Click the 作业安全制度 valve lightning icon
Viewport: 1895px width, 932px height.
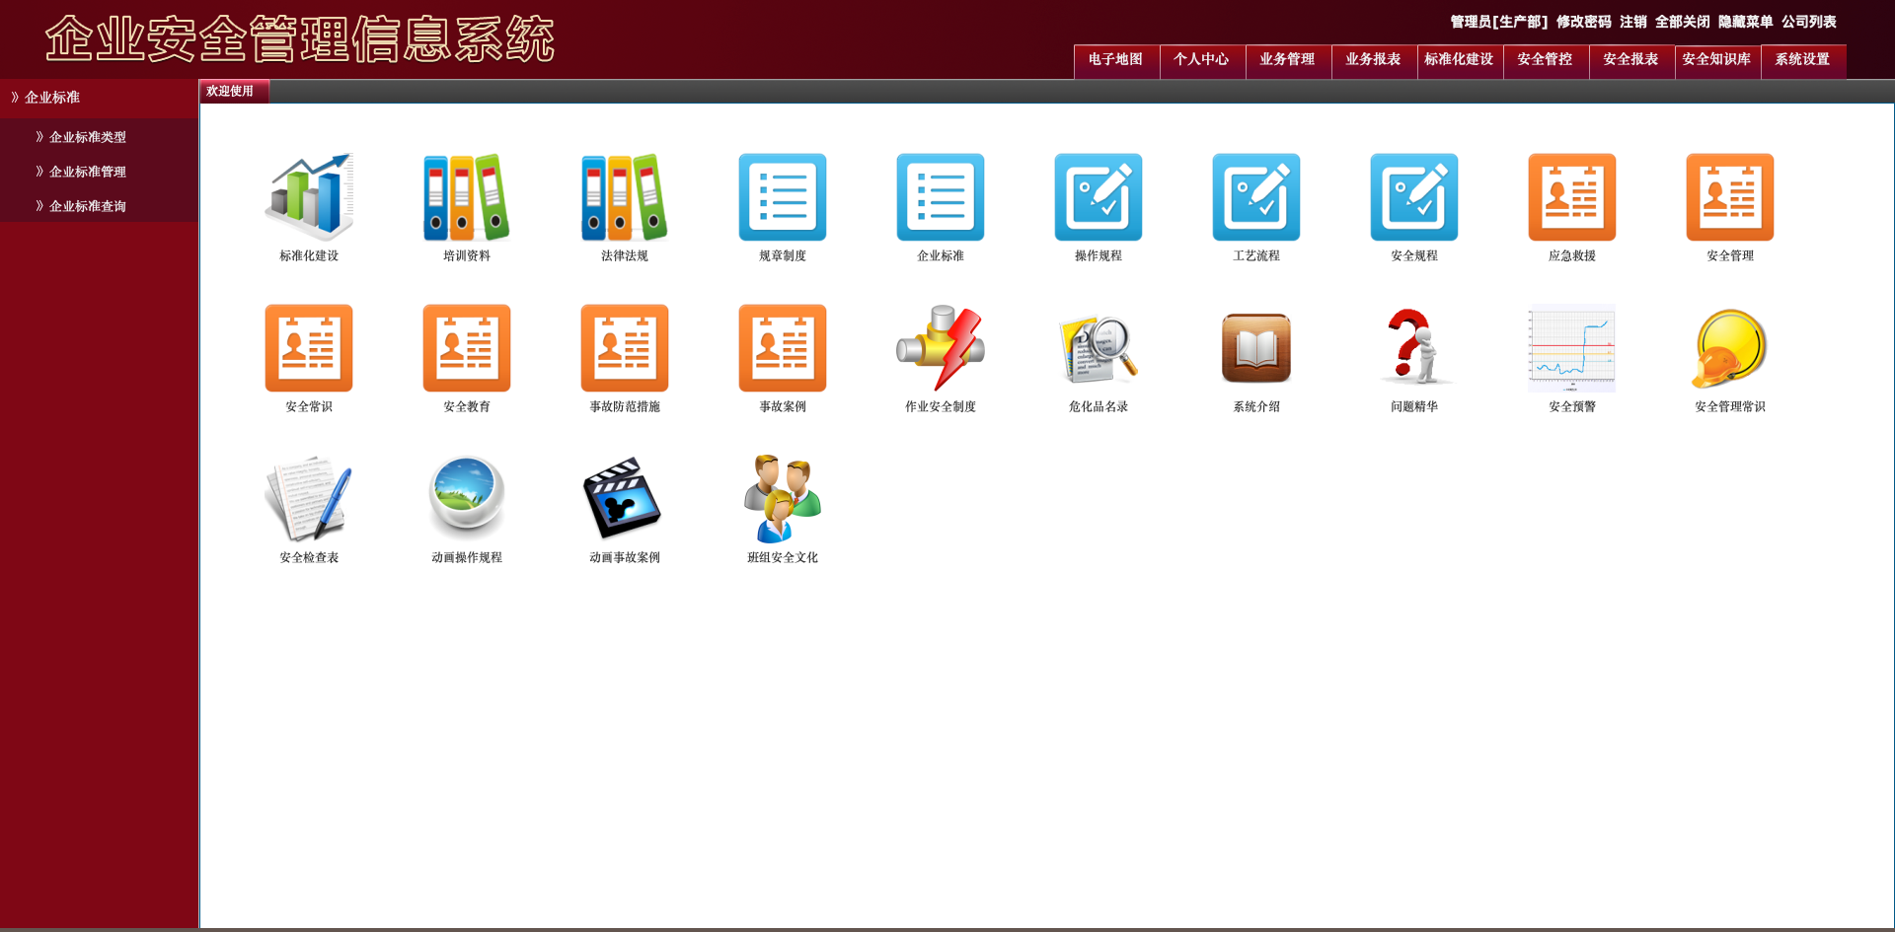[x=941, y=348]
